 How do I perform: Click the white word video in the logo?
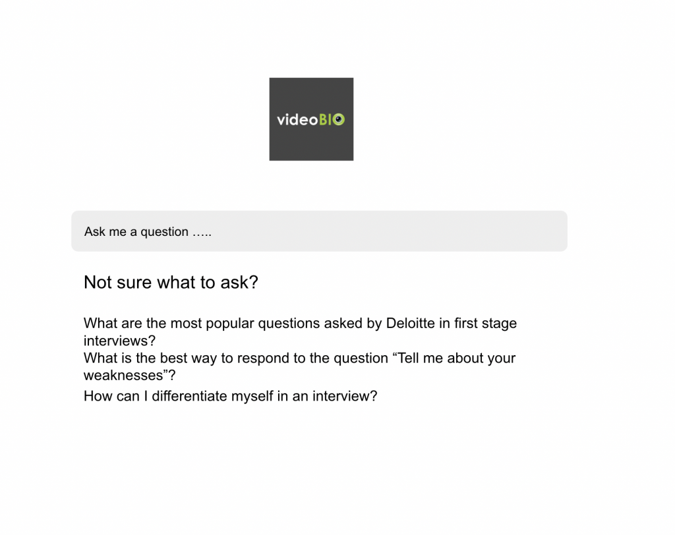tap(297, 119)
